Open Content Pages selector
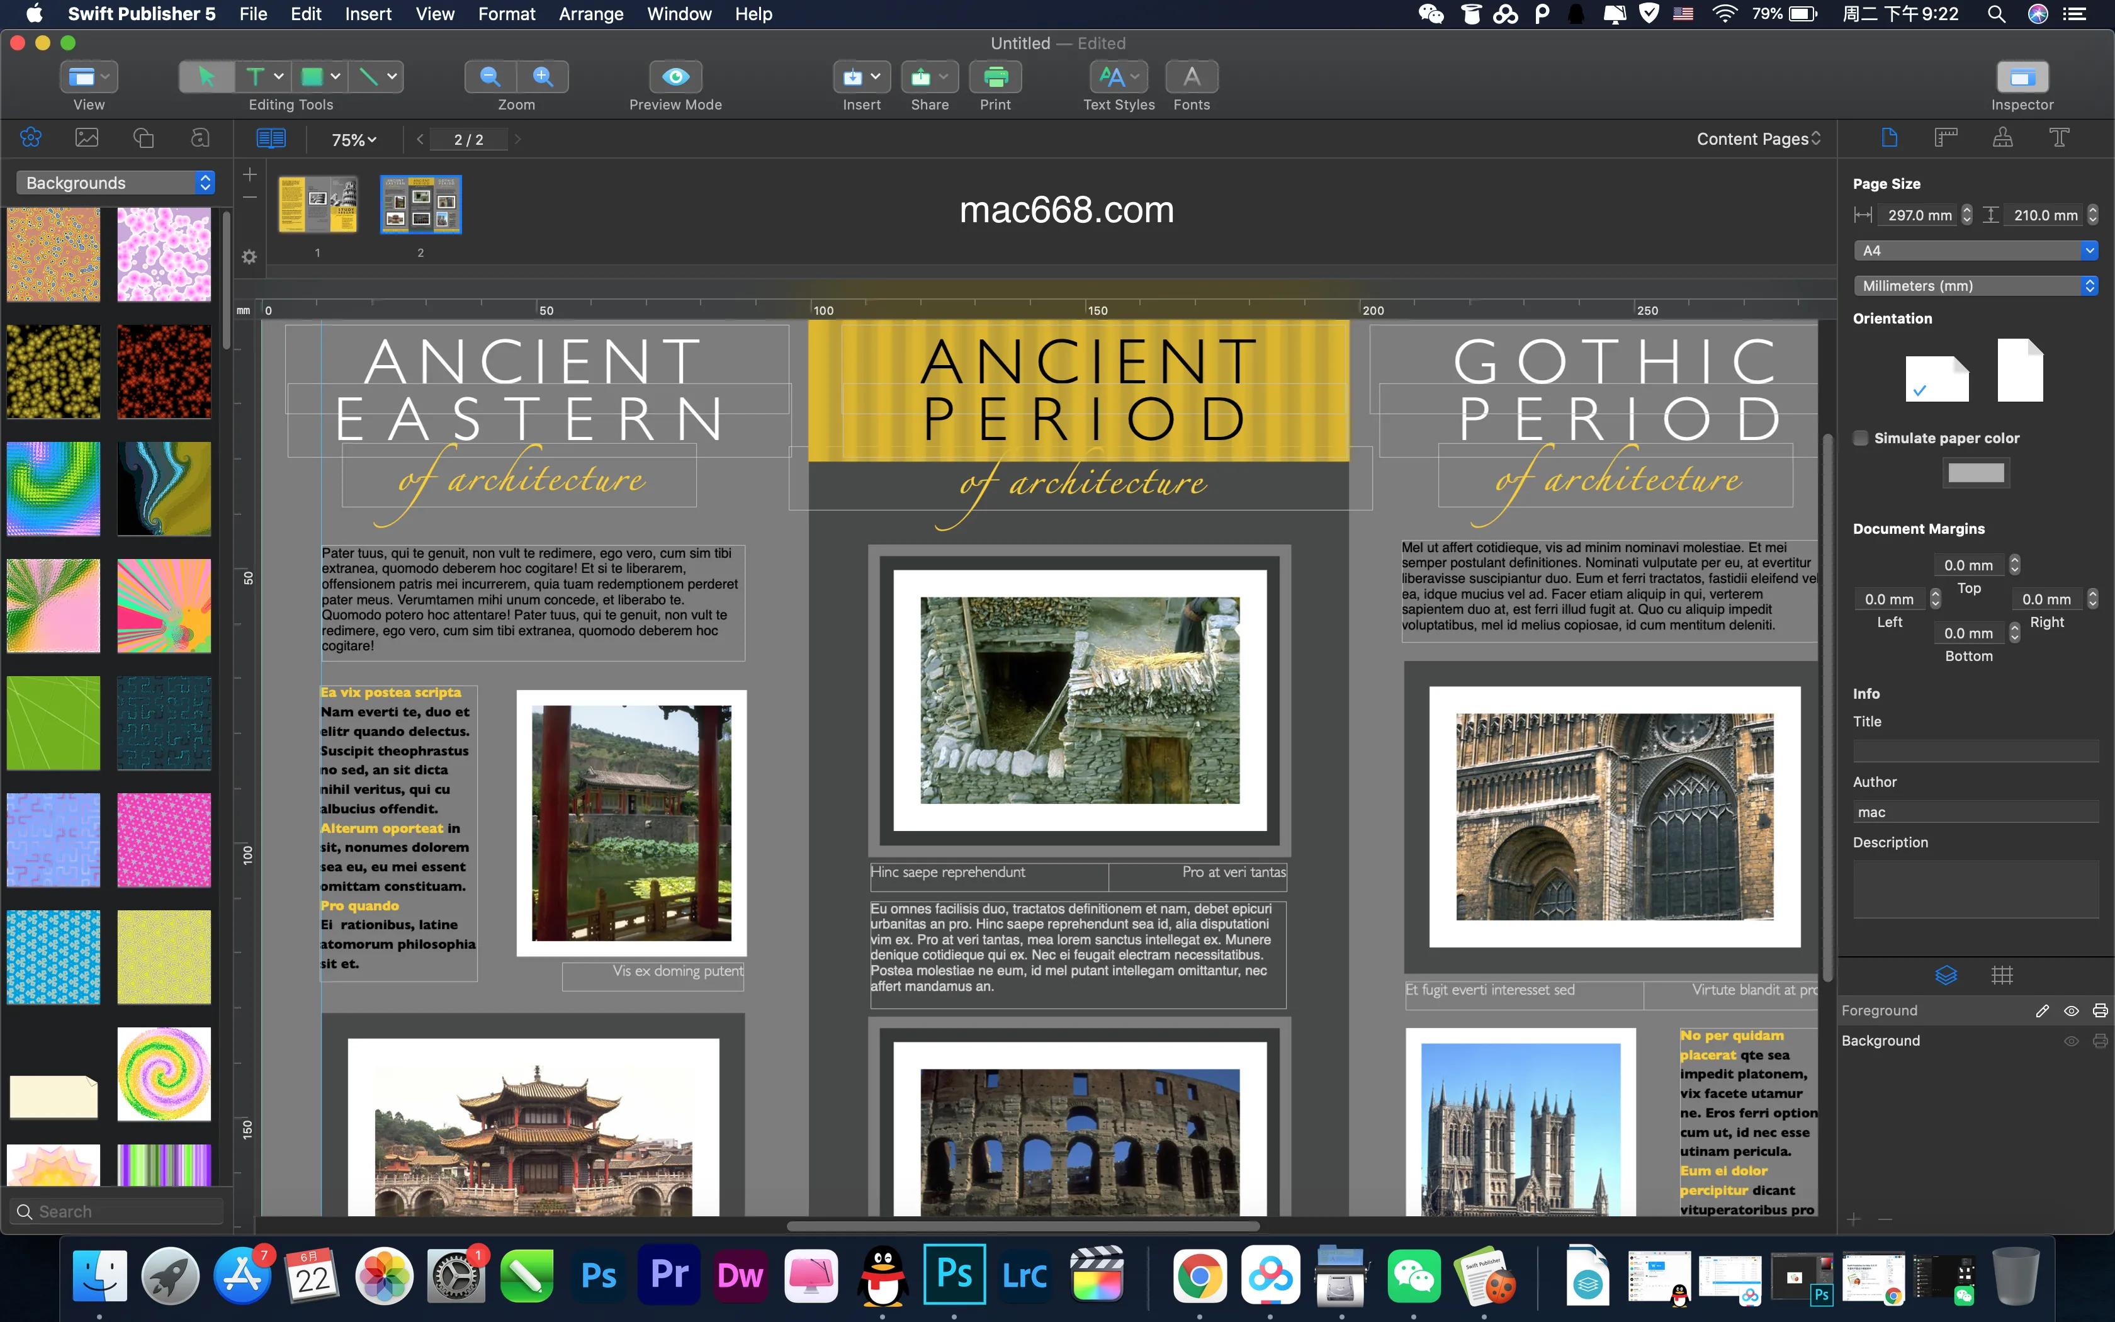Screen dimensions: 2115x1322 [1757, 139]
